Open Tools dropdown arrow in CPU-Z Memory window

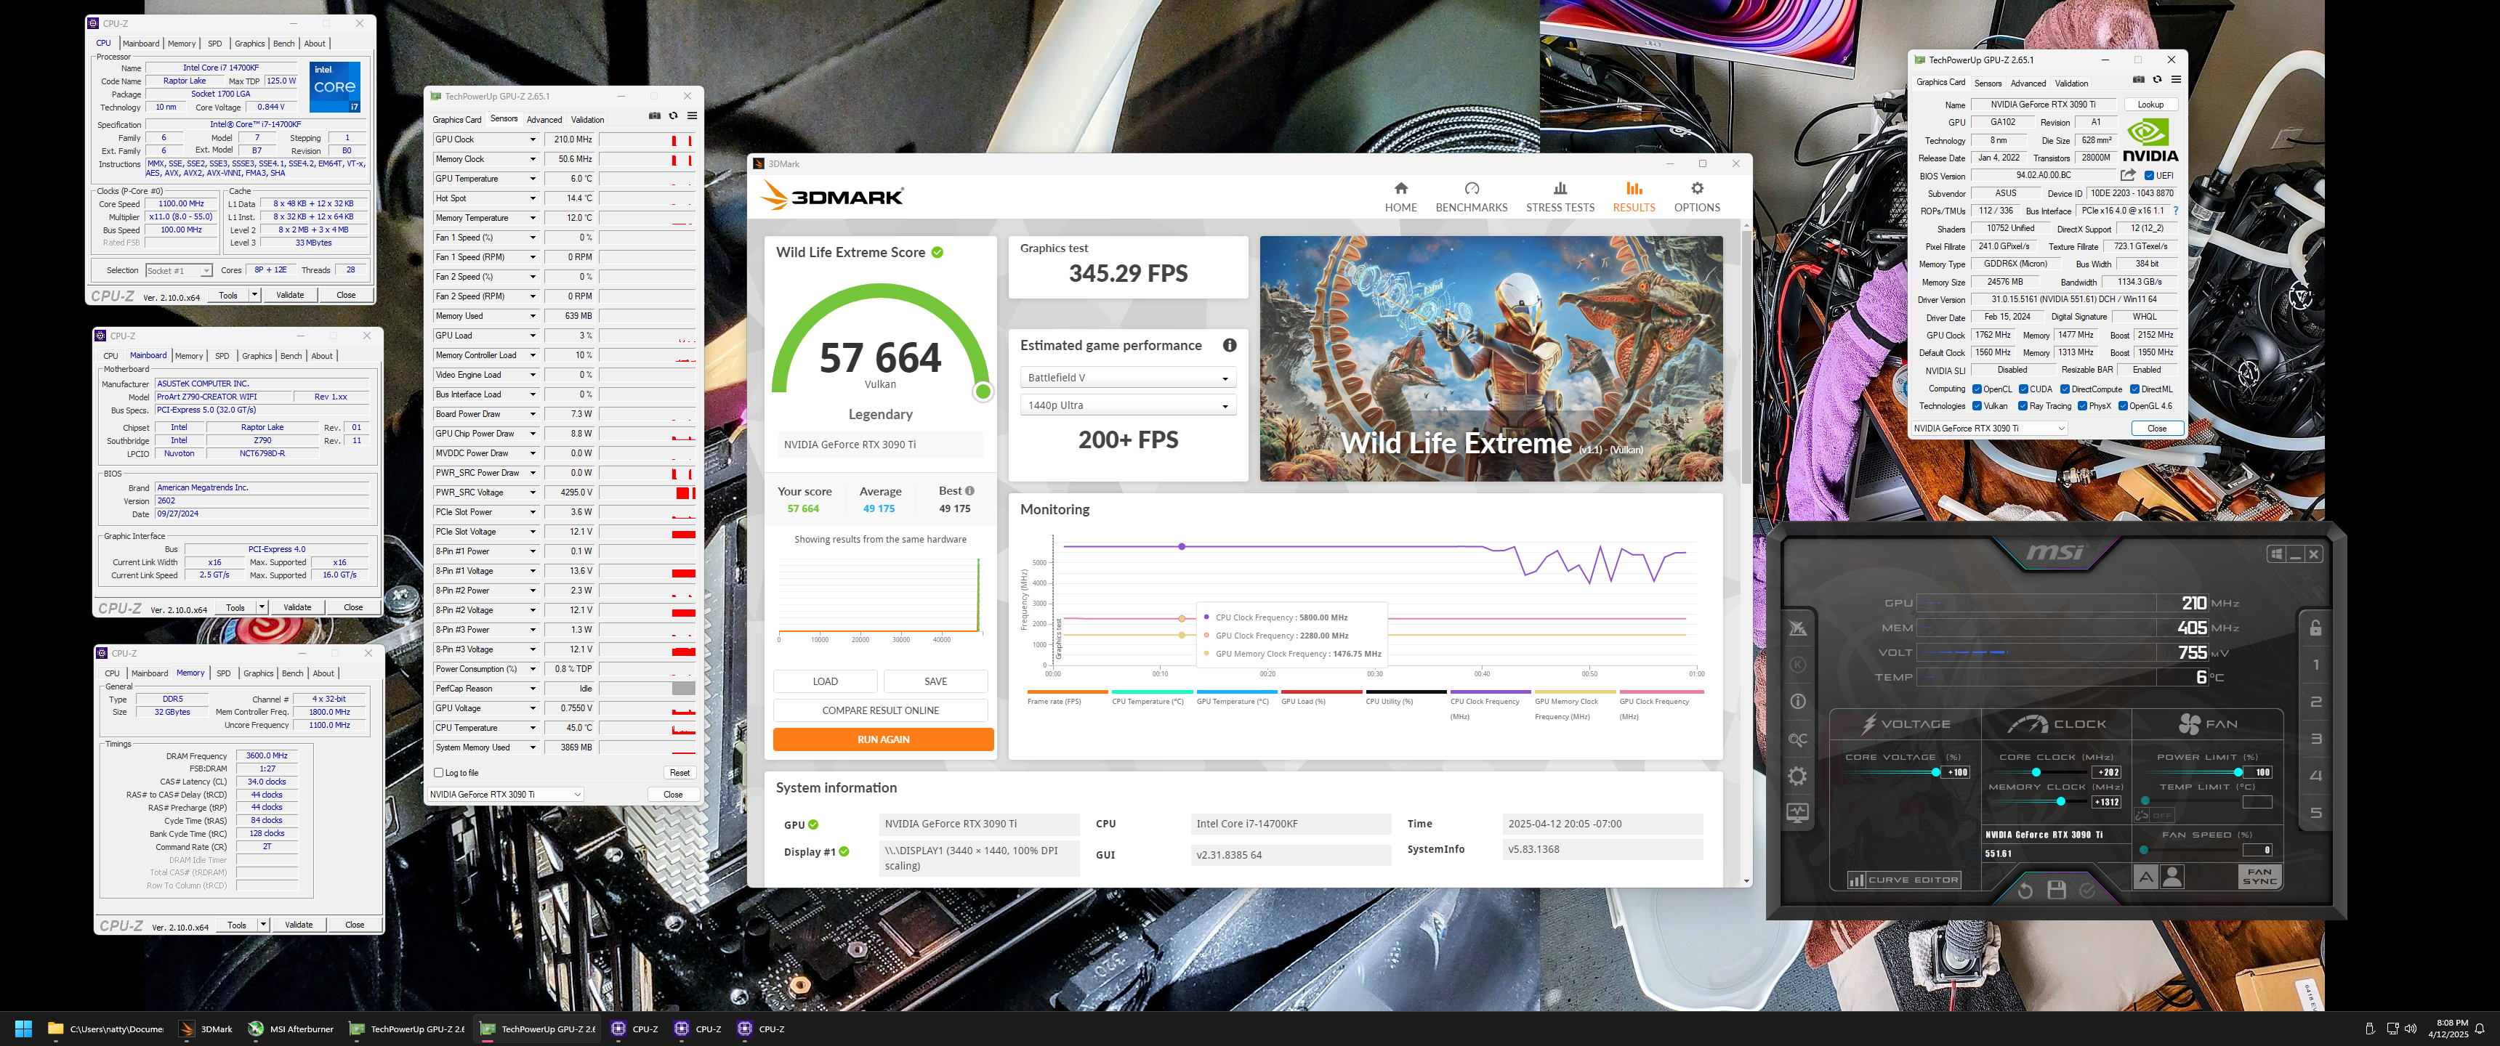263,925
